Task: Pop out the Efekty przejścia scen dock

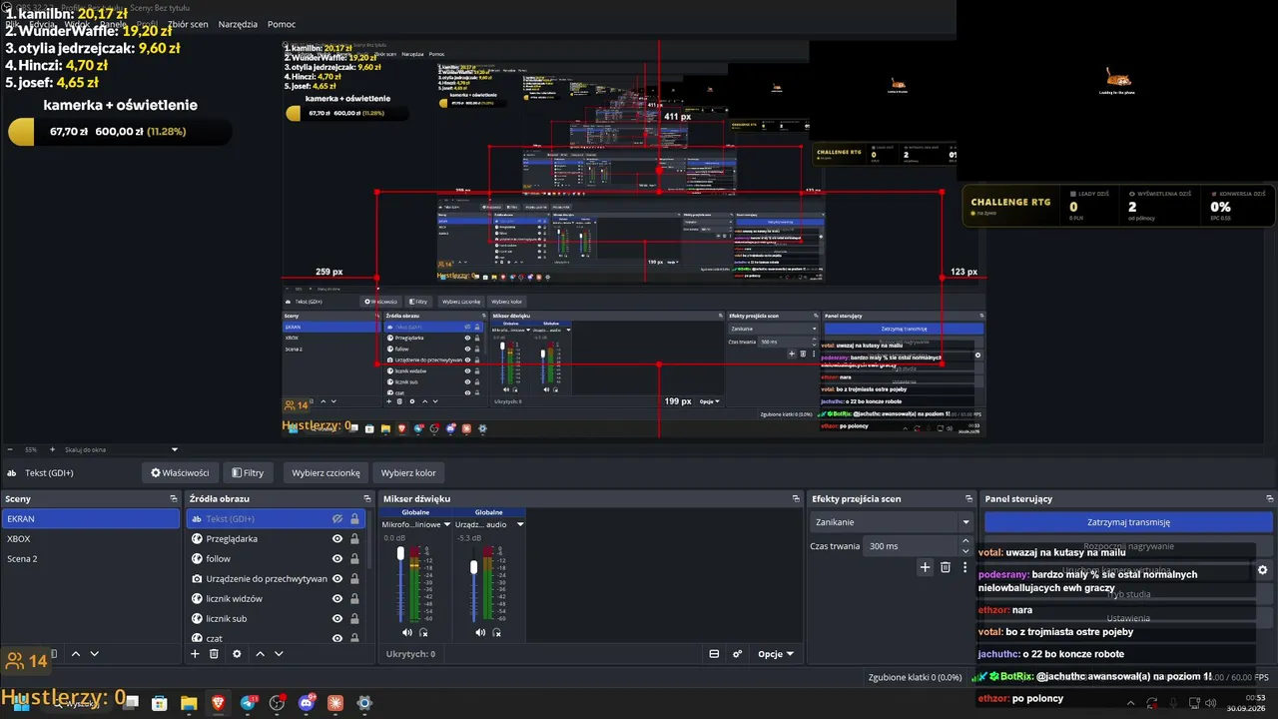Action: [x=968, y=498]
